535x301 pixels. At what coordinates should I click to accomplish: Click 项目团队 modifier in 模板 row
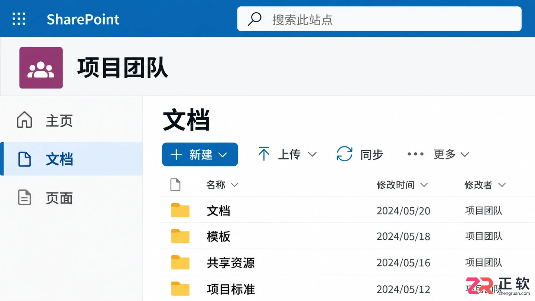[x=484, y=236]
